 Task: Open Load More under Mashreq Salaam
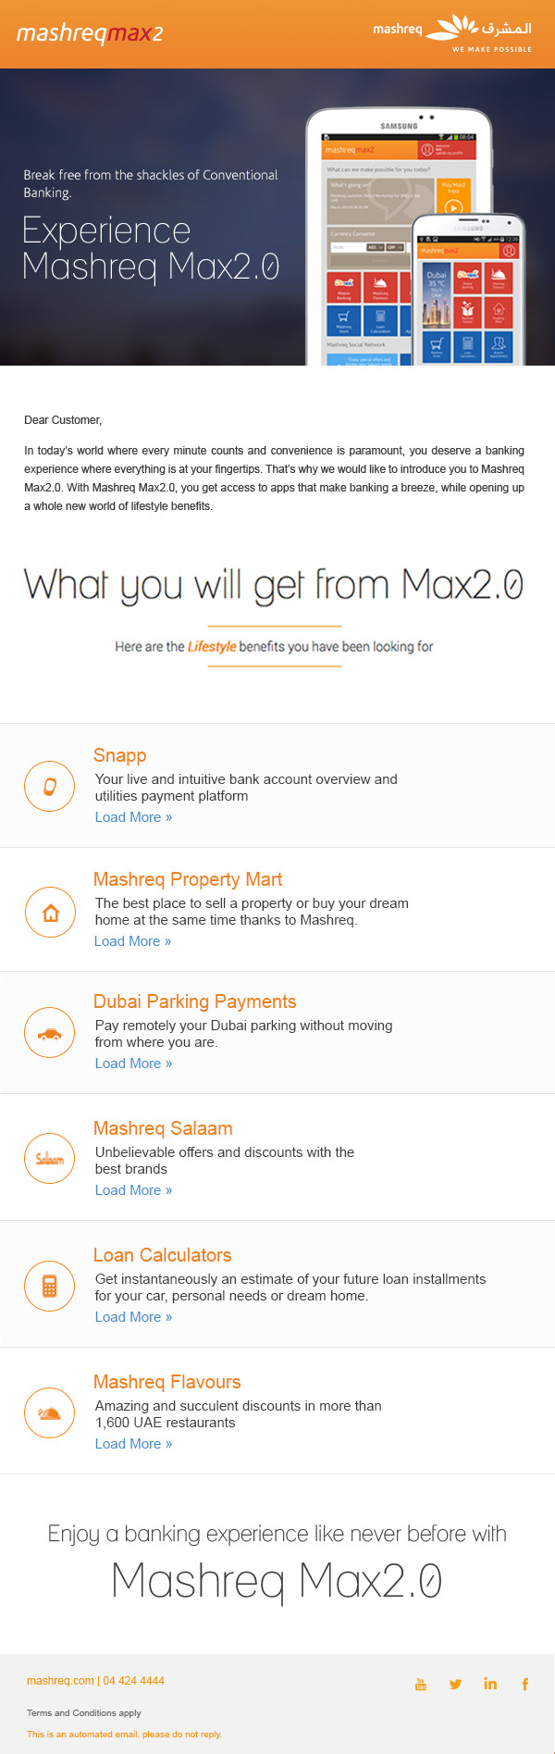pos(133,1190)
